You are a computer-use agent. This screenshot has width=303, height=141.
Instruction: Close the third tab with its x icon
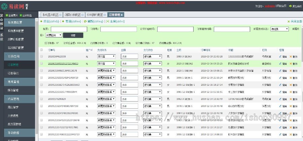point(105,15)
